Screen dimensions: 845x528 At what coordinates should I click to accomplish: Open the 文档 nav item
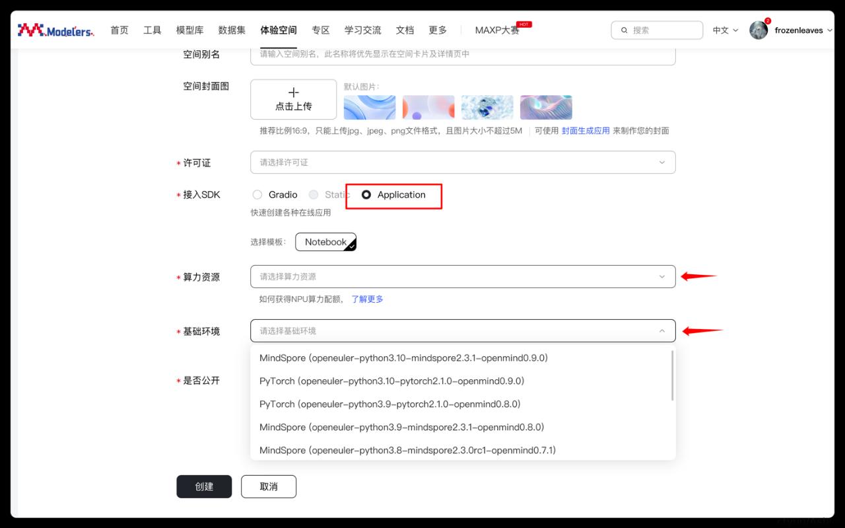pyautogui.click(x=405, y=30)
